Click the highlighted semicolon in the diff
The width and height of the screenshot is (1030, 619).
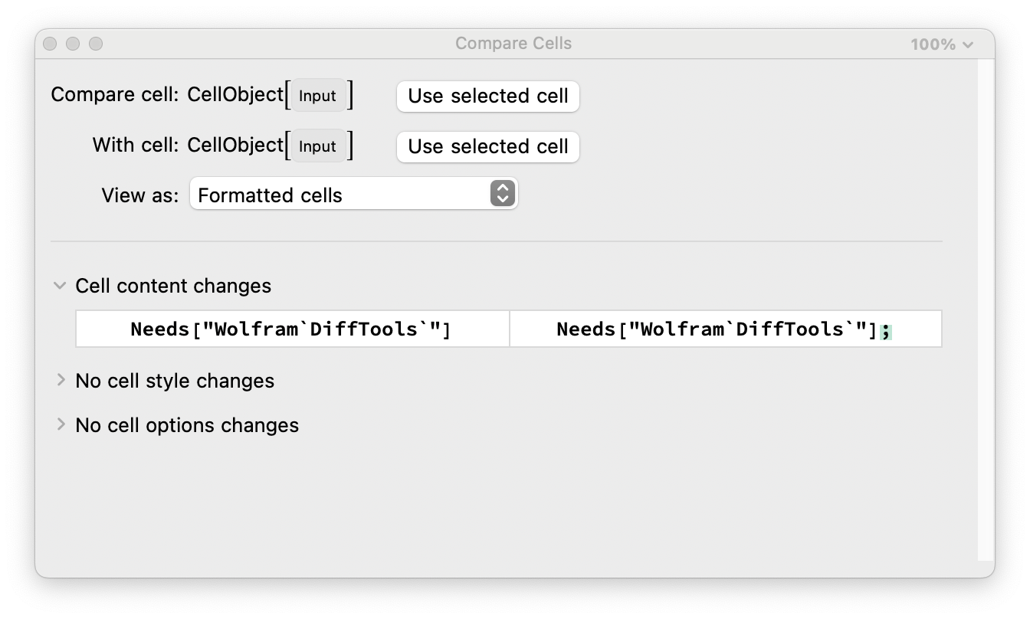886,331
